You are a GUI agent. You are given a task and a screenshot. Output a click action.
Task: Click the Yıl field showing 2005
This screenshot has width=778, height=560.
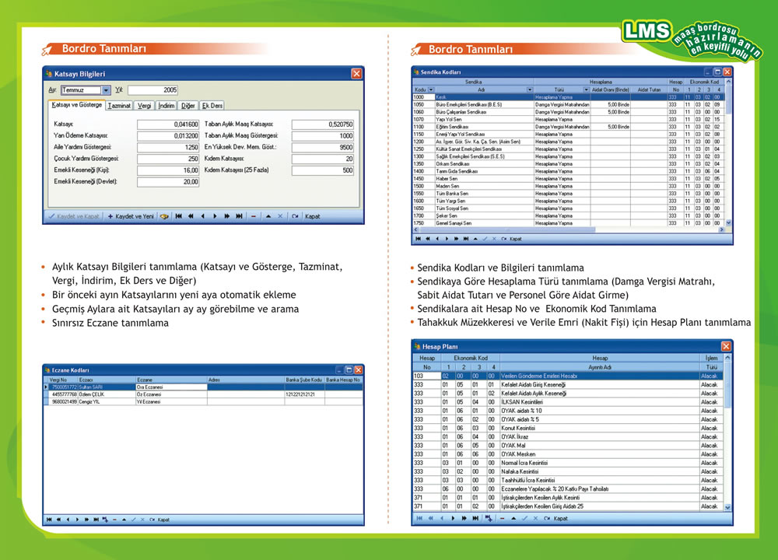click(152, 90)
